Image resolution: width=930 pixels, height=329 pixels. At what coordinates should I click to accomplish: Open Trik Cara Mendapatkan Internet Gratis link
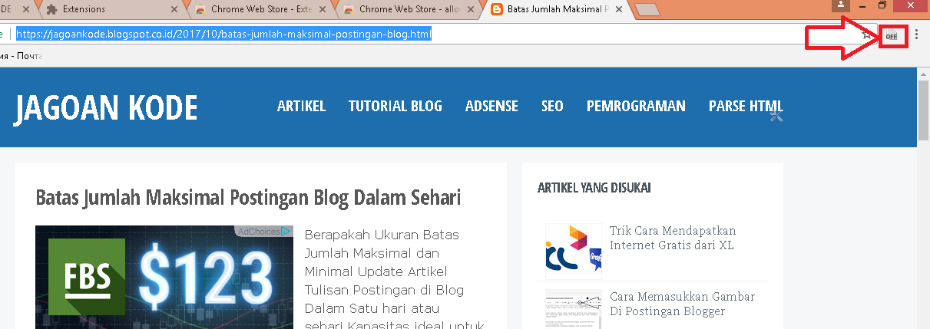coord(672,238)
